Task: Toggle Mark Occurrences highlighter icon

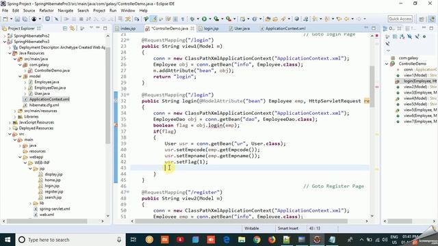Action: click(153, 19)
